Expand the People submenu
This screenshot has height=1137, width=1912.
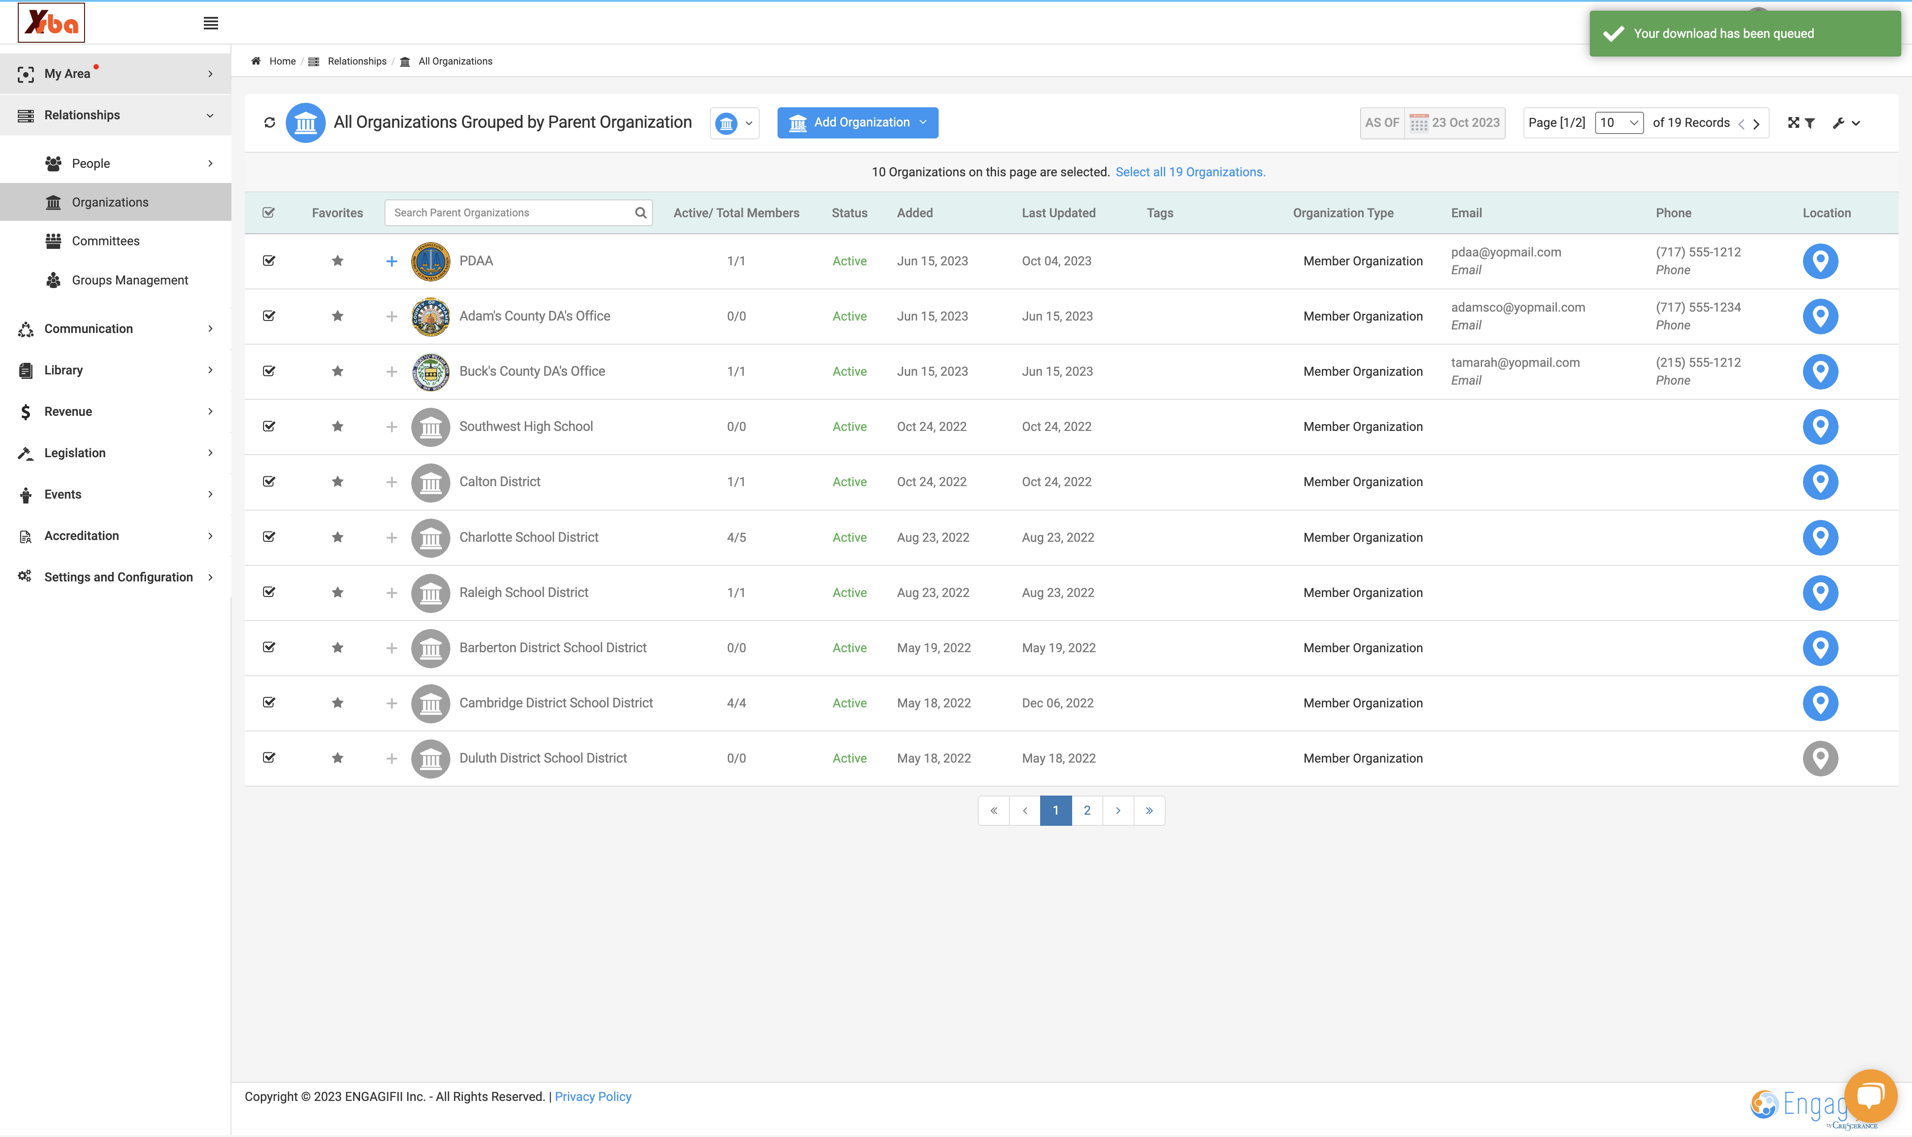(116, 163)
